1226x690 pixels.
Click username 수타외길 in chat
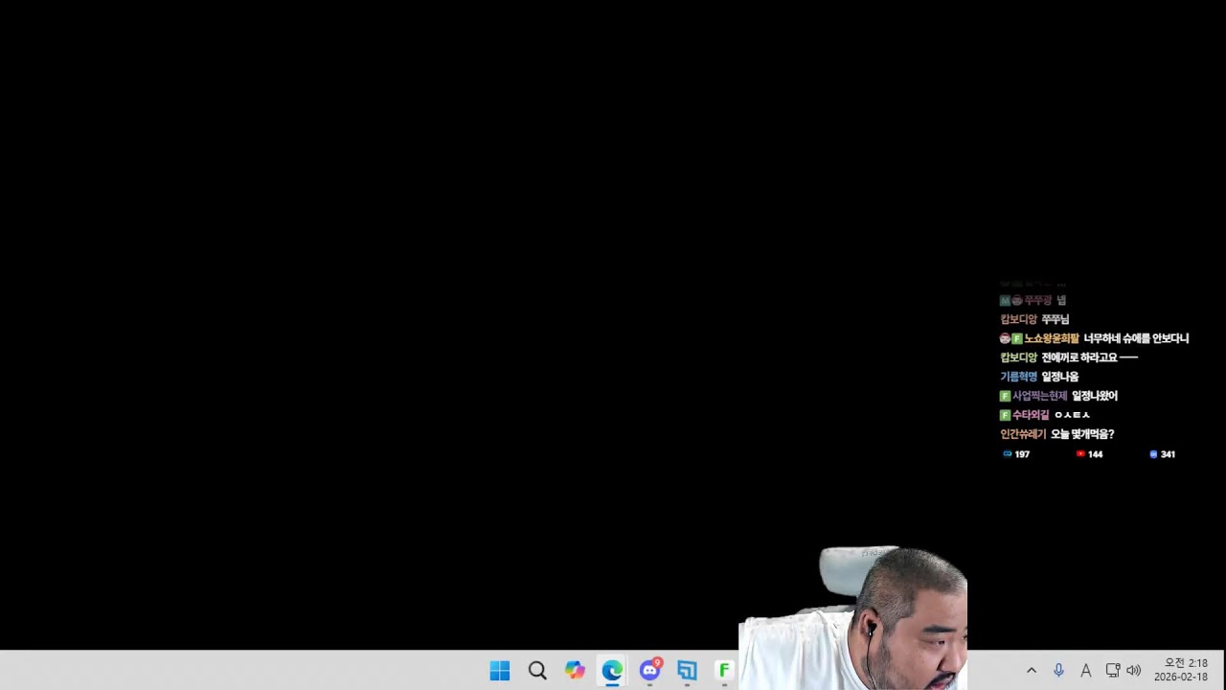1031,415
